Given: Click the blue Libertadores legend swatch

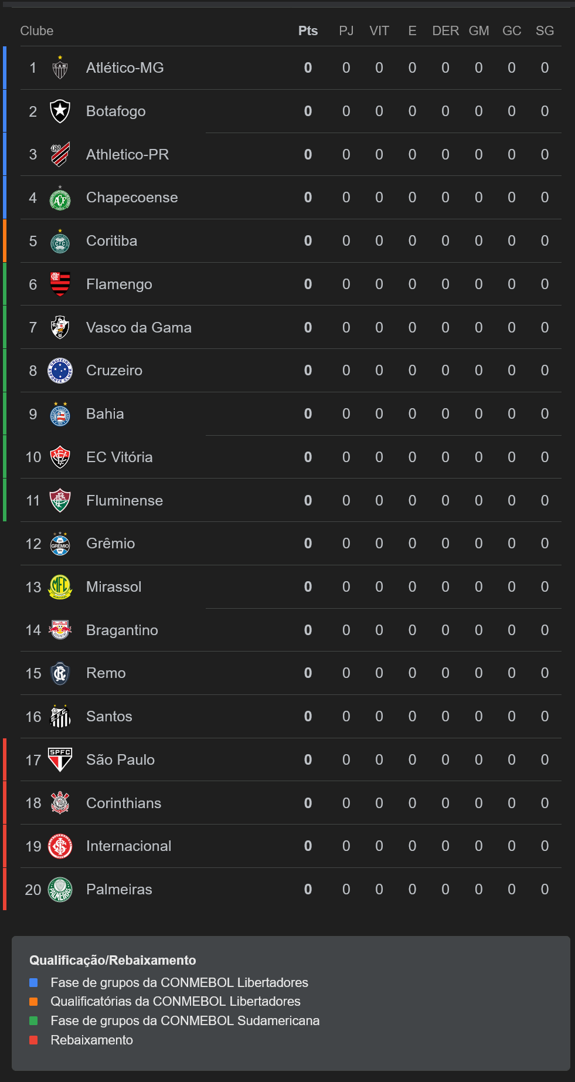Looking at the screenshot, I should (x=33, y=982).
